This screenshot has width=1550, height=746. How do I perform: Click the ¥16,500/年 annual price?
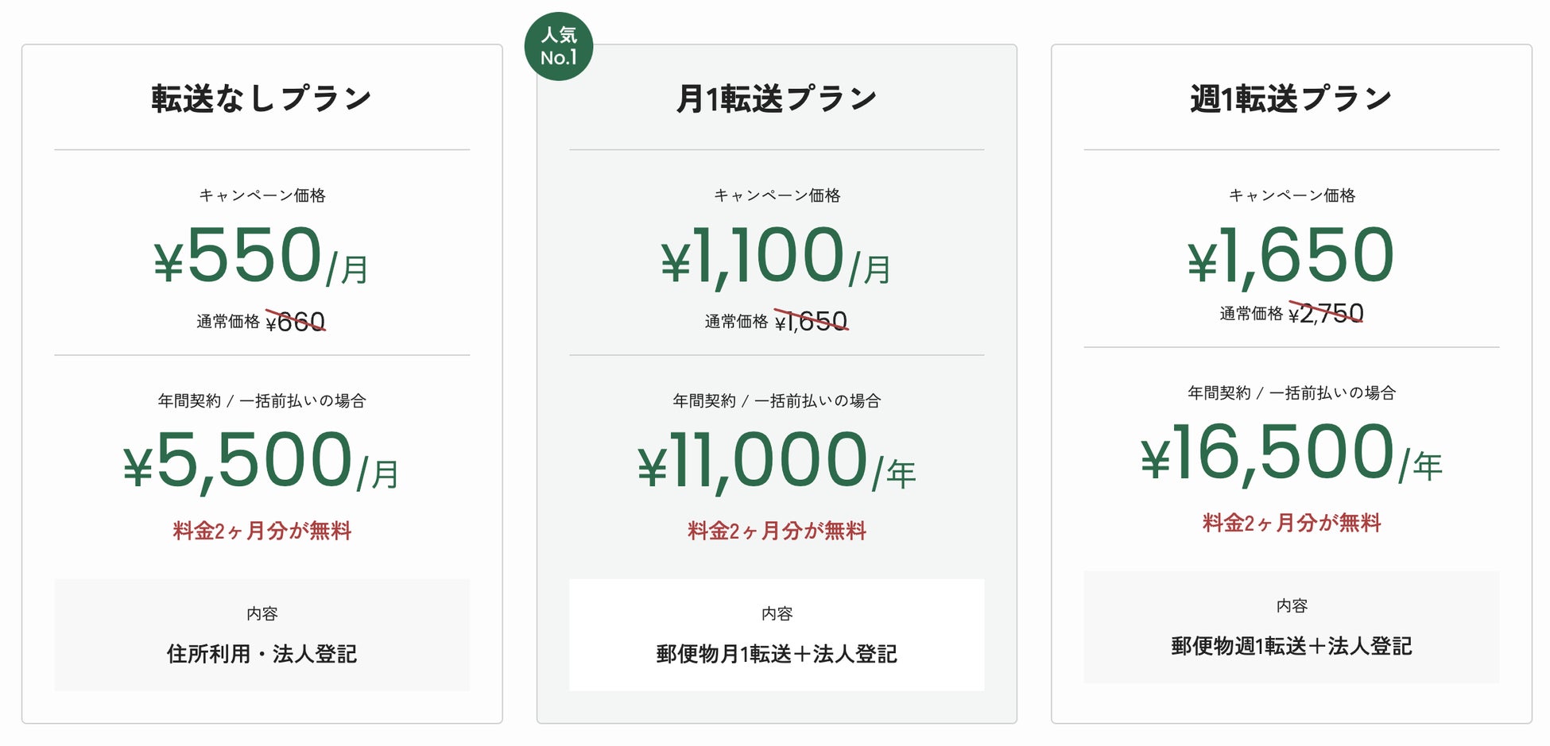[1291, 453]
